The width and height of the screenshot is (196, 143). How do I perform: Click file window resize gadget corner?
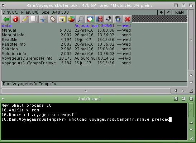coord(191,91)
